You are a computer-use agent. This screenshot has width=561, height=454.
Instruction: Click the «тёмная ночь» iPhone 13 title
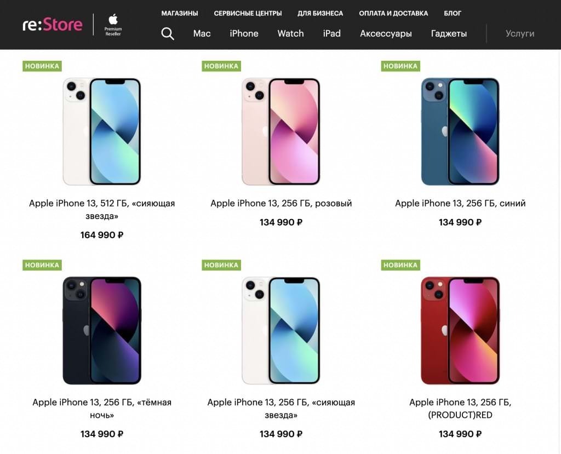pos(102,409)
